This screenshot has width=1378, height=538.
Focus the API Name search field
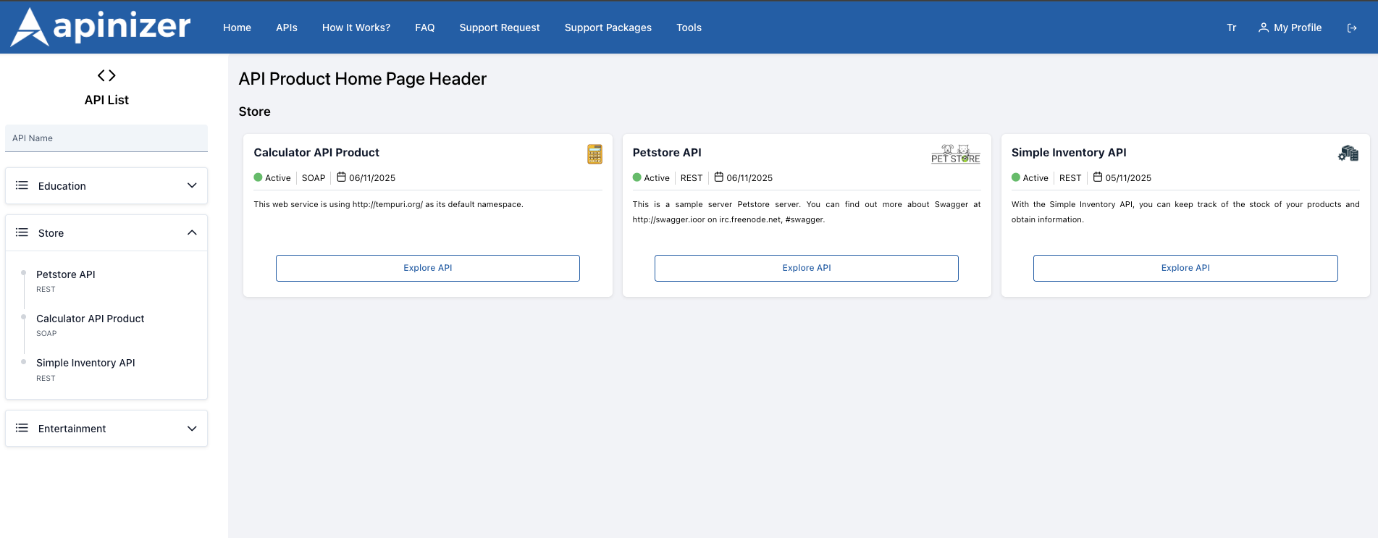coord(106,138)
